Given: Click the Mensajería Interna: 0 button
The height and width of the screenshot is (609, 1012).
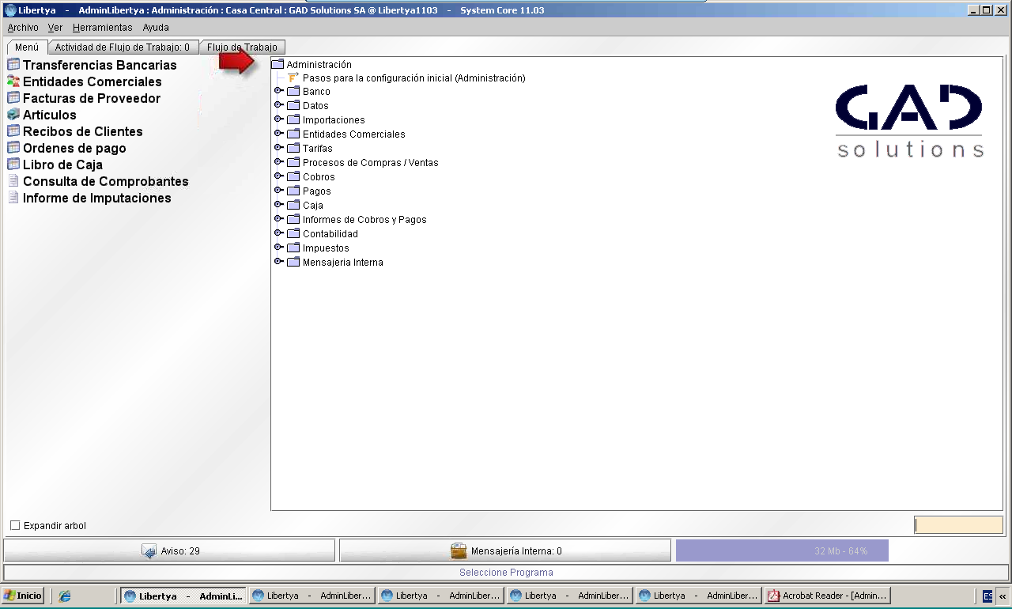Looking at the screenshot, I should pyautogui.click(x=506, y=551).
